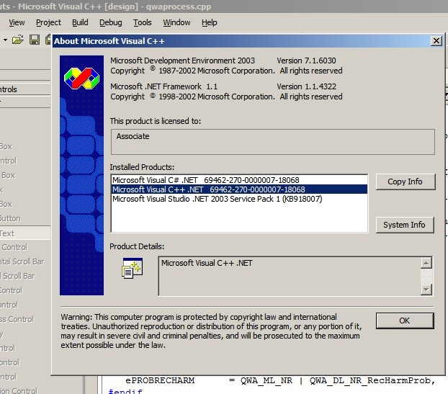Open the Tools menu
Viewport: 448px width, 394px height.
[143, 22]
